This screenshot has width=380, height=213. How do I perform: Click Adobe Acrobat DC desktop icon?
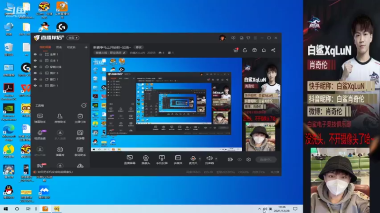pyautogui.click(x=9, y=92)
